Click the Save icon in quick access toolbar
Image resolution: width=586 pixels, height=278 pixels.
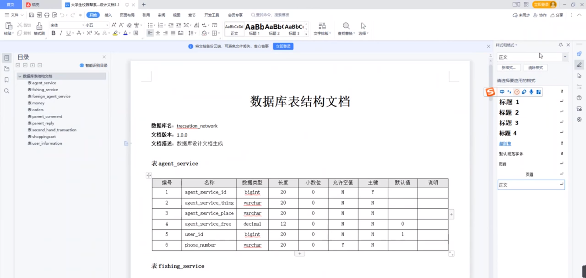pos(31,15)
